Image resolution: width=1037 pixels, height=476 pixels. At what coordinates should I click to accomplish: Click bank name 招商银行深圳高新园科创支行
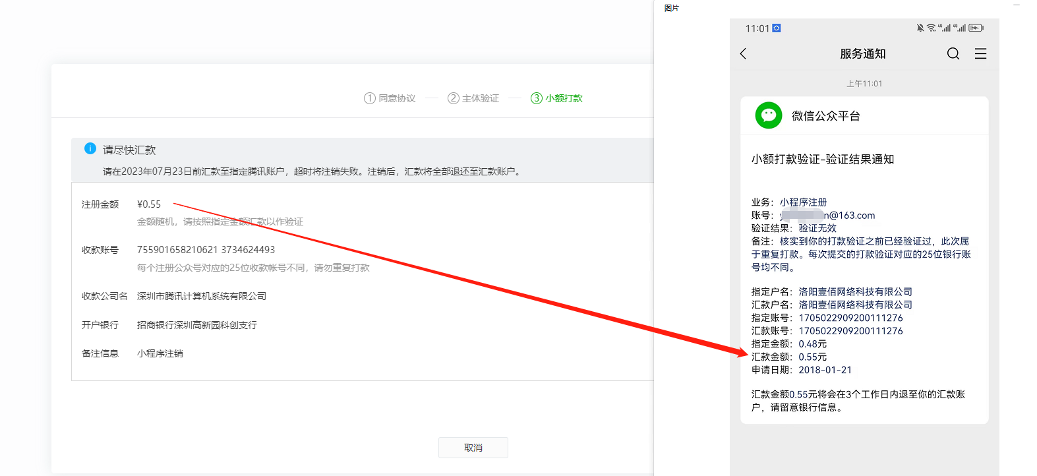(197, 325)
